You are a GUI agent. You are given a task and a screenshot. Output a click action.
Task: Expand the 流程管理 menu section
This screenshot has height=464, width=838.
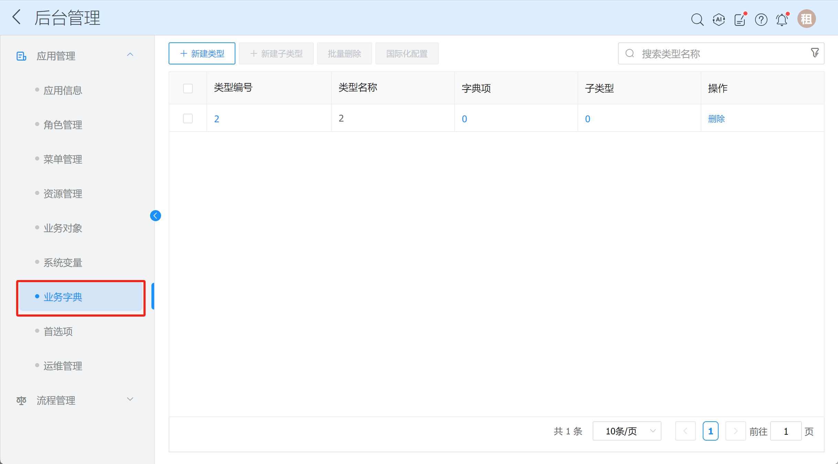[130, 400]
